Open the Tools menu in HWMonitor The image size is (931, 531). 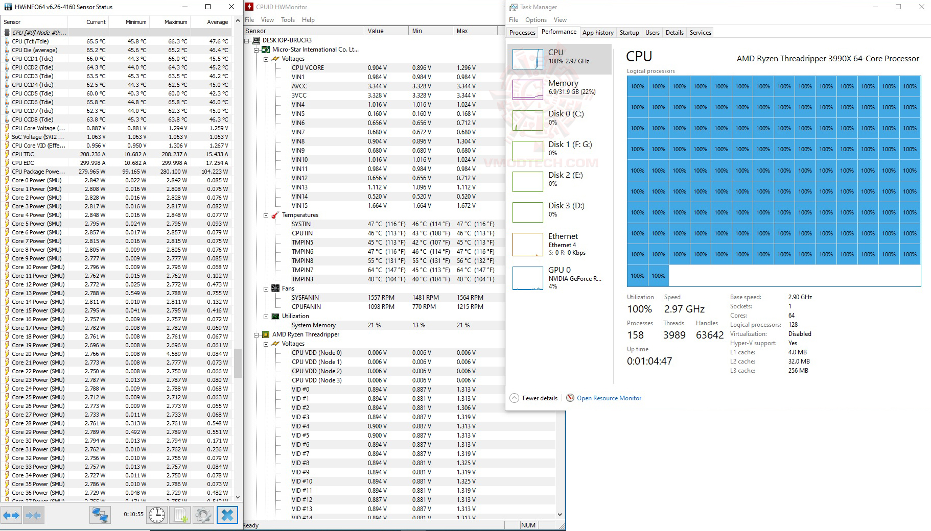pyautogui.click(x=288, y=20)
